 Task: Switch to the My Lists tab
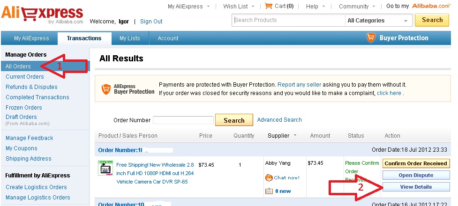130,38
